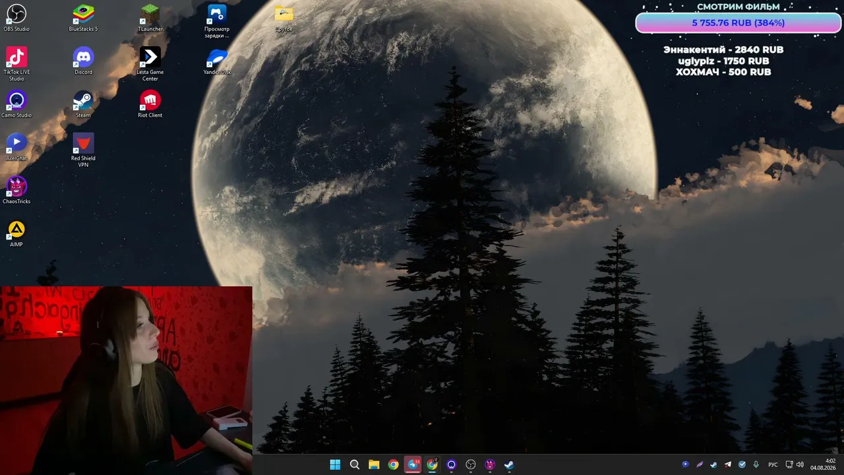This screenshot has width=844, height=475.
Task: Click the ХОХМАЧ - 500 RUB donor line
Action: click(x=723, y=72)
